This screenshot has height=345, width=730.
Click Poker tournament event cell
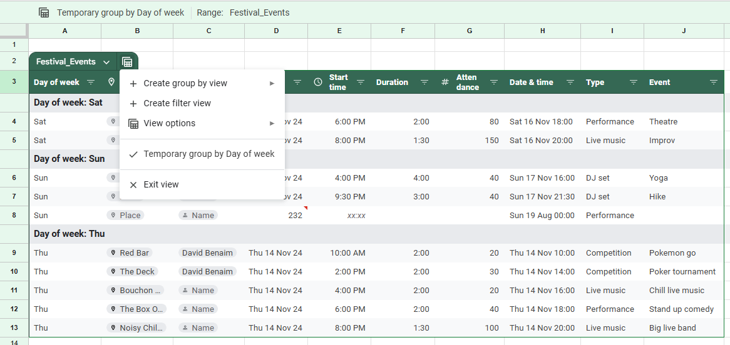pyautogui.click(x=684, y=271)
